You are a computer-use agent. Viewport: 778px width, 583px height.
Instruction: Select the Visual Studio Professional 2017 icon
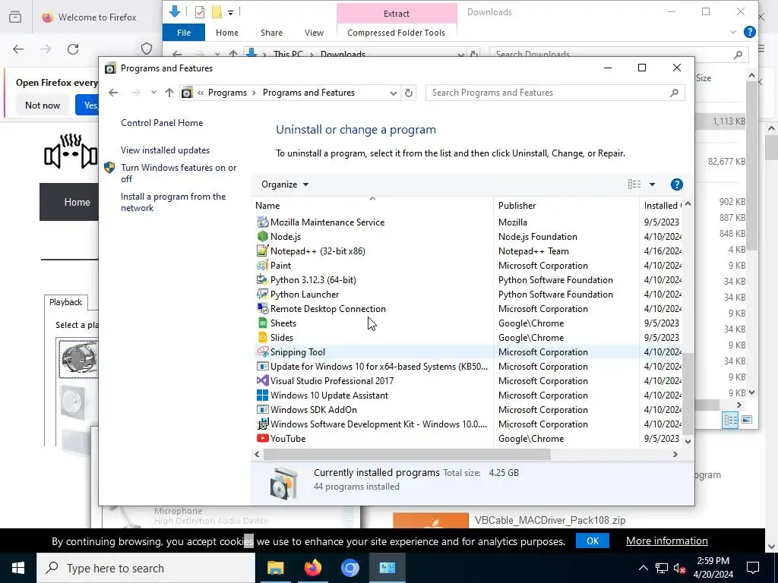coord(262,381)
